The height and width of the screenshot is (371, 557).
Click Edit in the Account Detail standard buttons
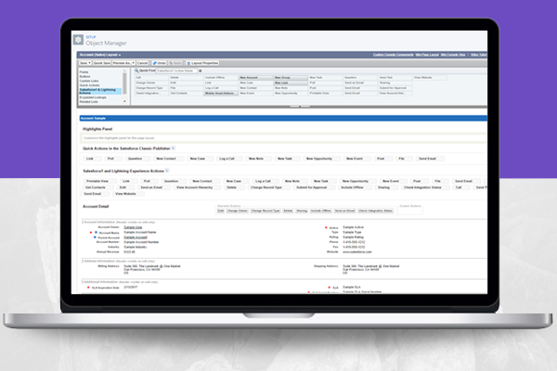point(221,211)
